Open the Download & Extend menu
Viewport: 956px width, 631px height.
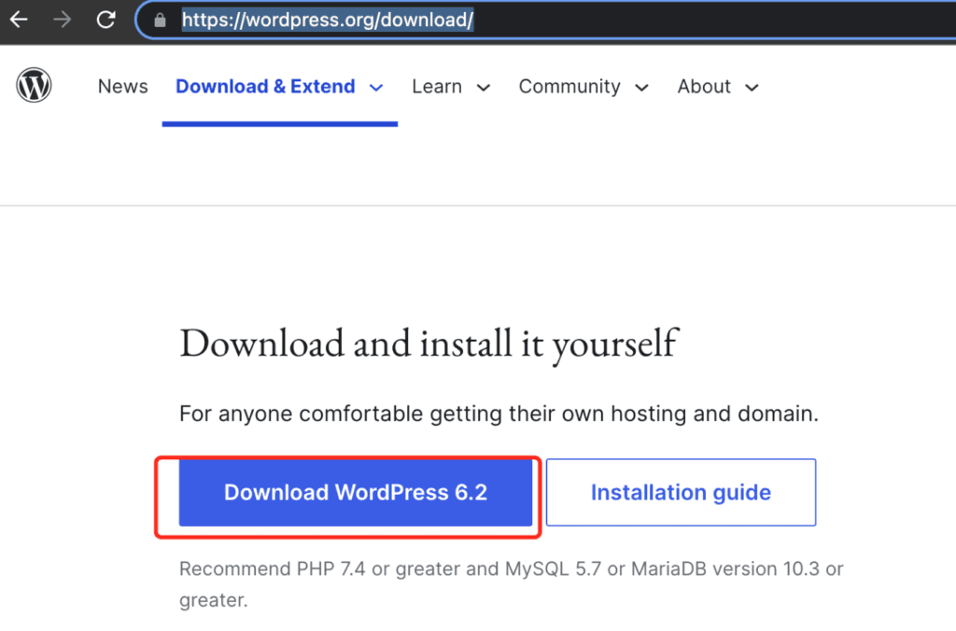pos(265,87)
